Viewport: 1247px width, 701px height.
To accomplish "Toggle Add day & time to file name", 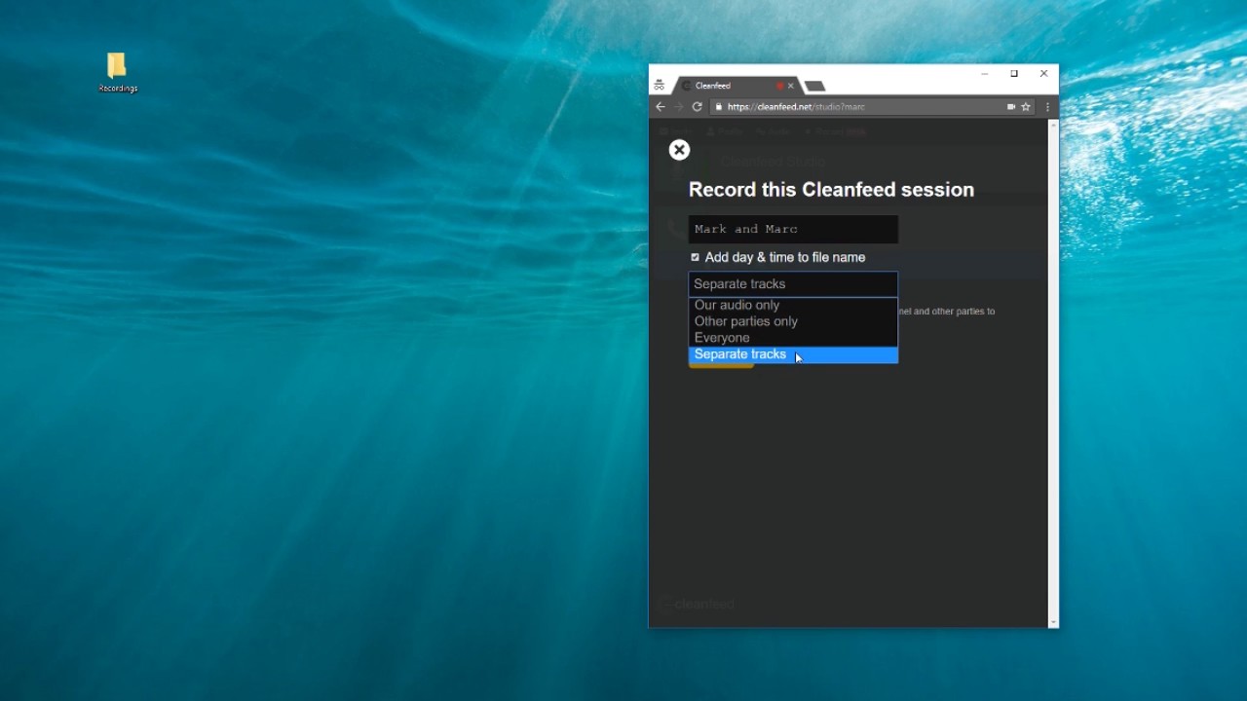I will point(695,257).
